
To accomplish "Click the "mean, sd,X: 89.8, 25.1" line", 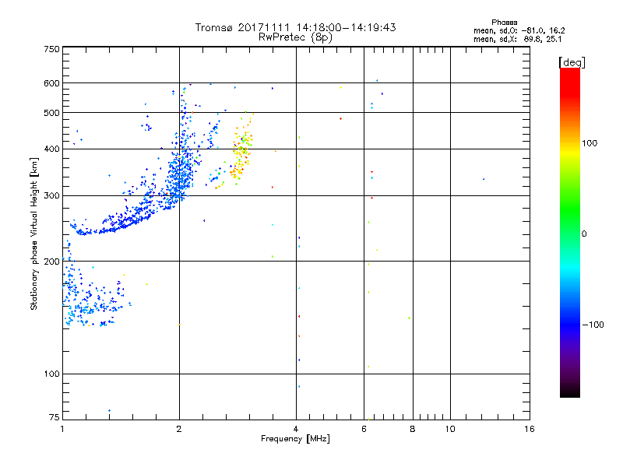I will pyautogui.click(x=517, y=39).
